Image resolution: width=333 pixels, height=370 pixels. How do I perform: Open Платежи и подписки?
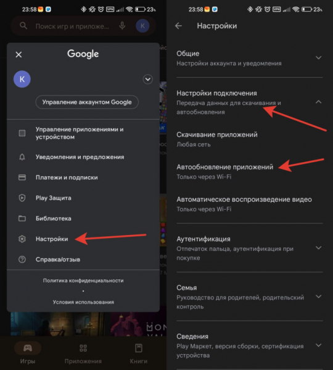[x=83, y=178]
